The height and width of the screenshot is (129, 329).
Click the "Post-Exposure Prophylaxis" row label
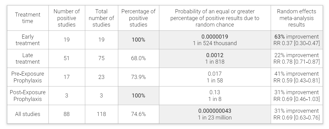[28, 96]
